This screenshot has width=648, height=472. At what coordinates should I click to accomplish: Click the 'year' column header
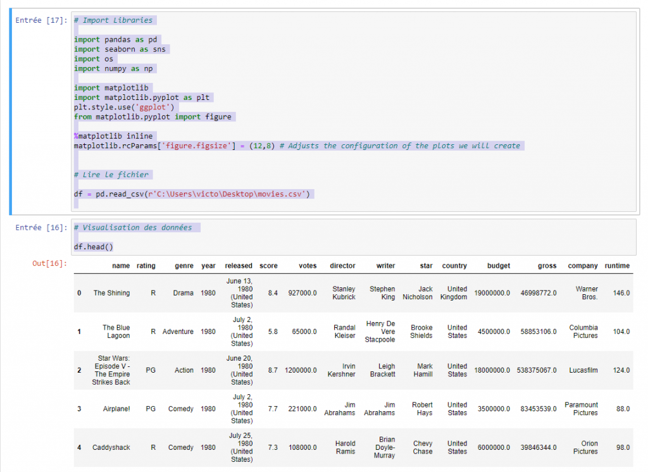[x=208, y=266]
